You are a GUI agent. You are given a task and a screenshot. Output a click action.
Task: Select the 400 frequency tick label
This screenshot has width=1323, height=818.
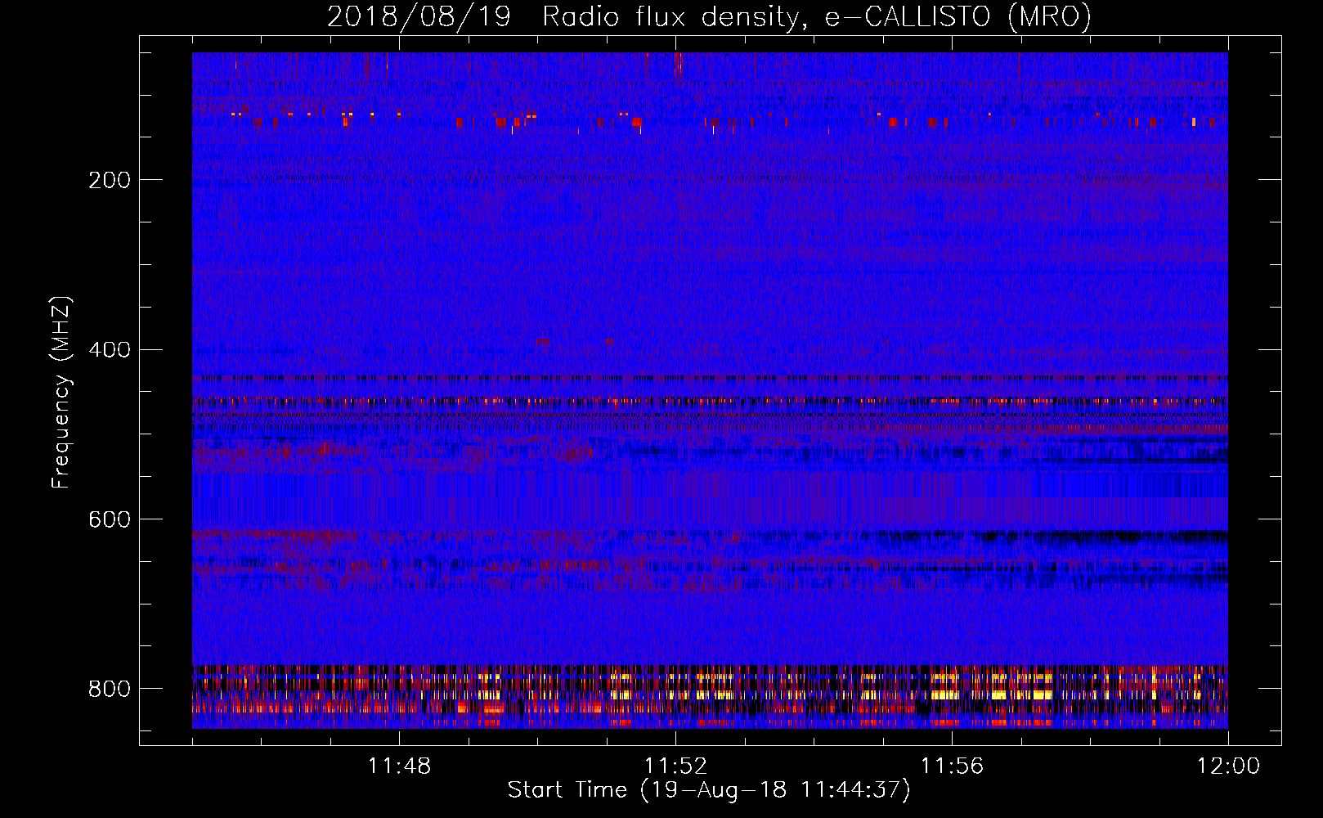[x=110, y=350]
